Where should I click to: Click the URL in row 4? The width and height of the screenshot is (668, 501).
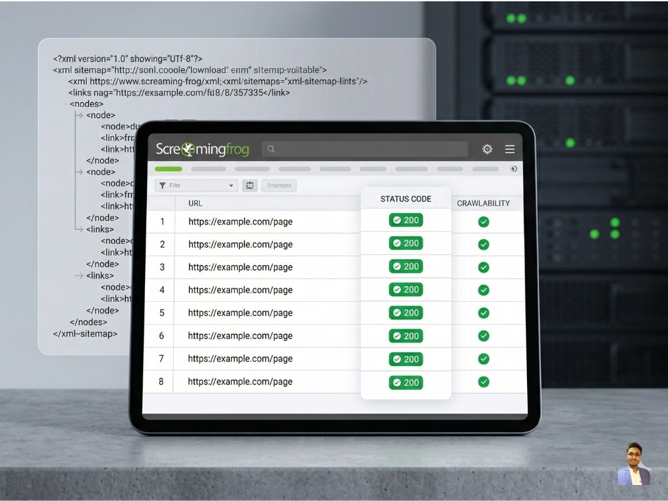point(240,290)
